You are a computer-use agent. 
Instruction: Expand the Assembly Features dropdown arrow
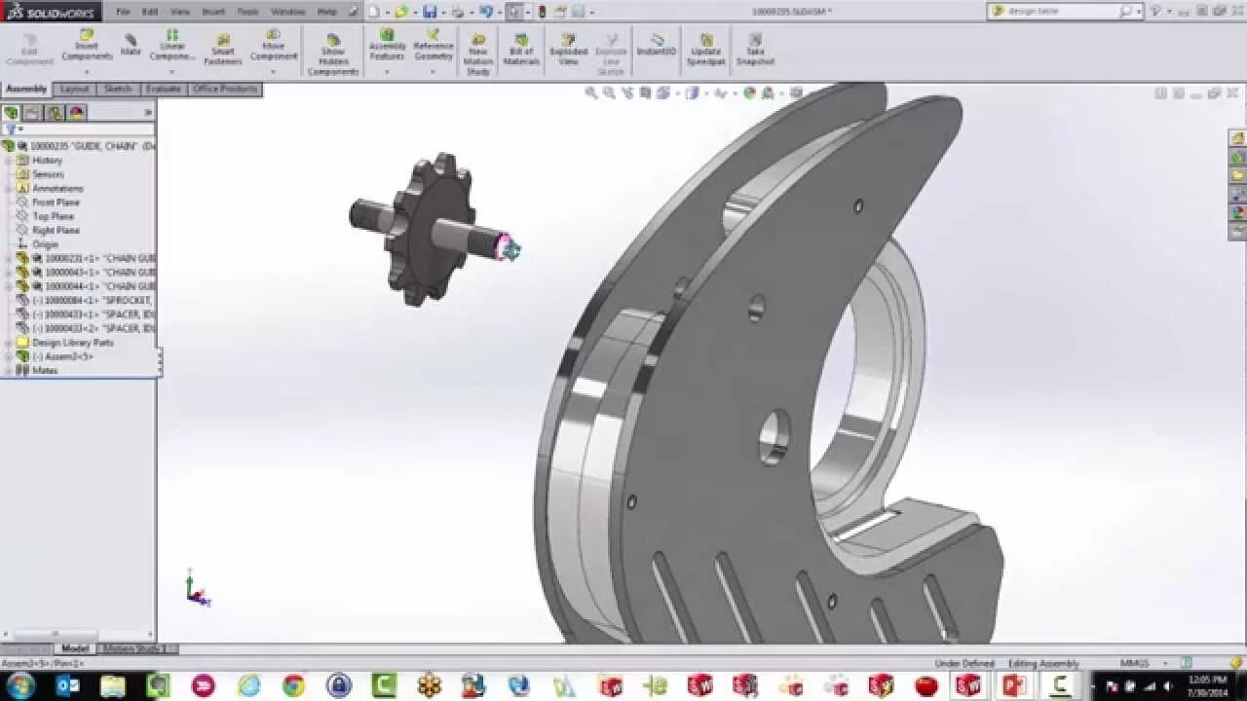click(387, 72)
